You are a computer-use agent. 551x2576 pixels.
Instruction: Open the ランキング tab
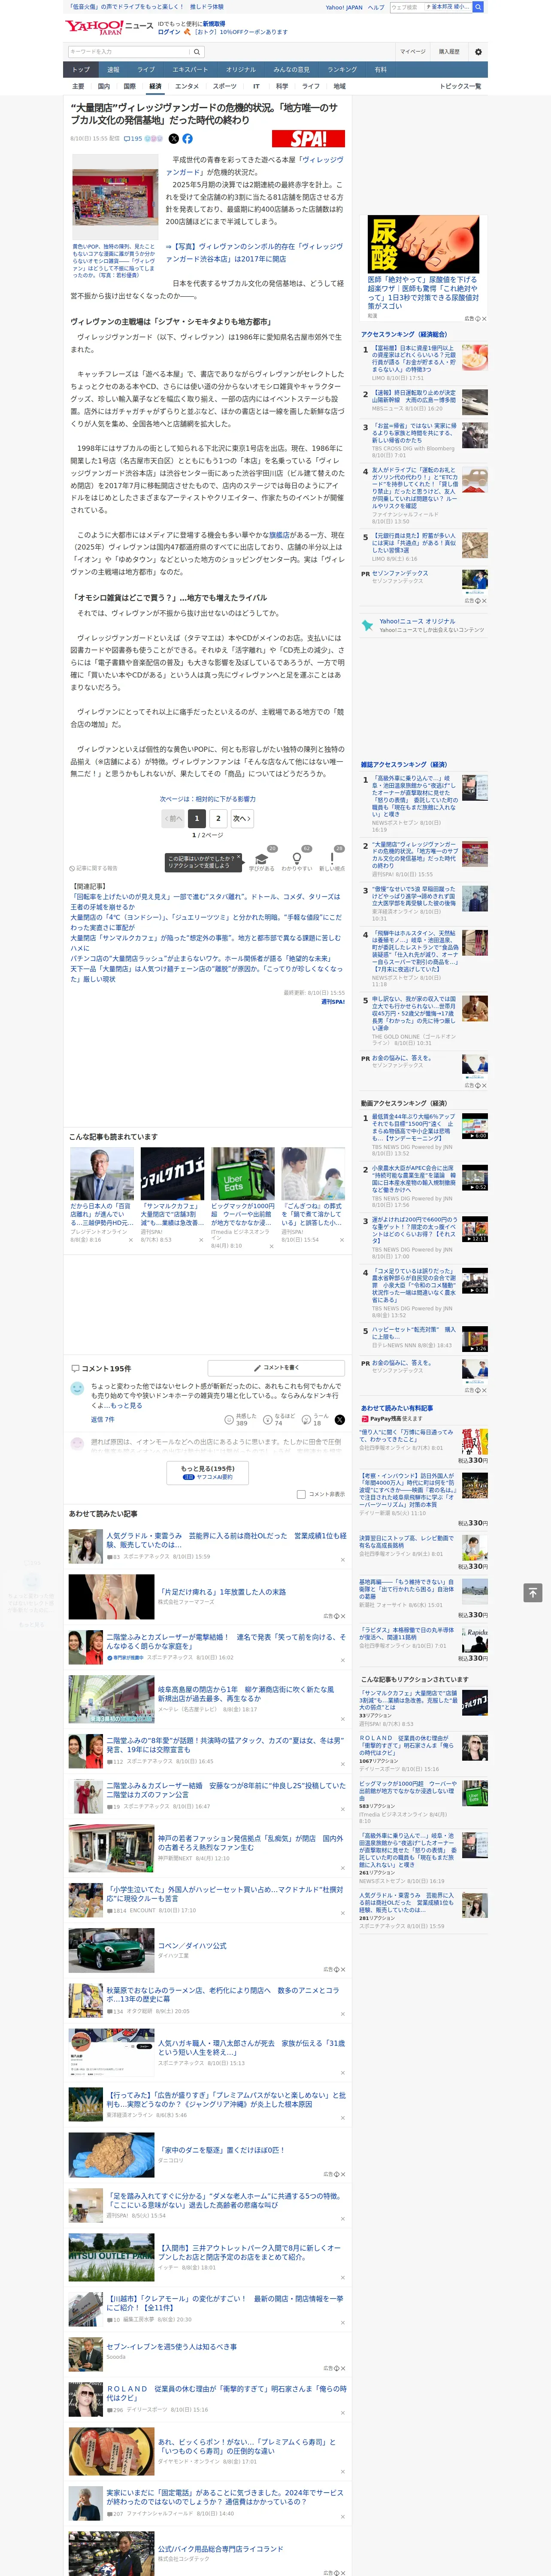(342, 70)
